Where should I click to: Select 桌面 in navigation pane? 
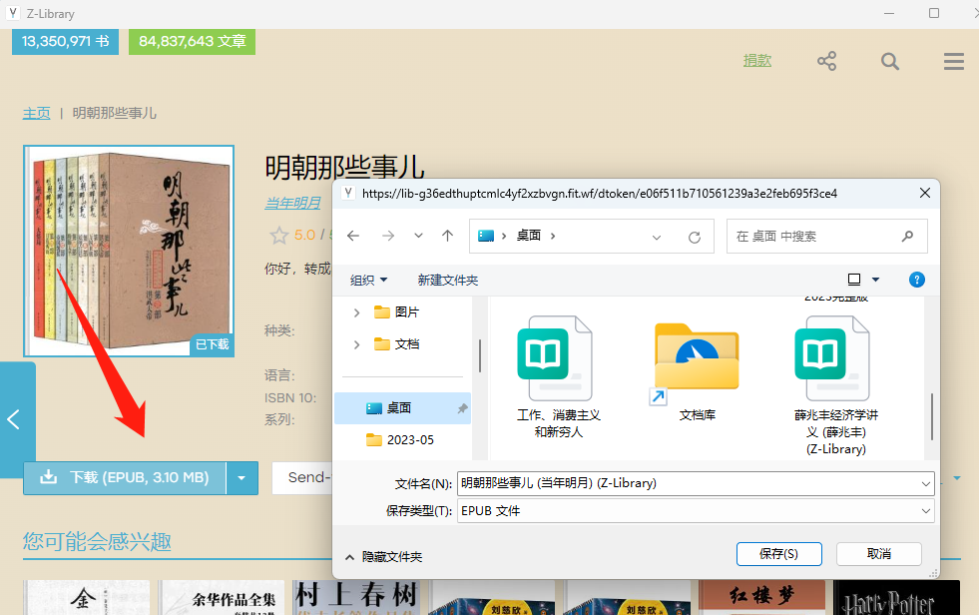point(403,407)
